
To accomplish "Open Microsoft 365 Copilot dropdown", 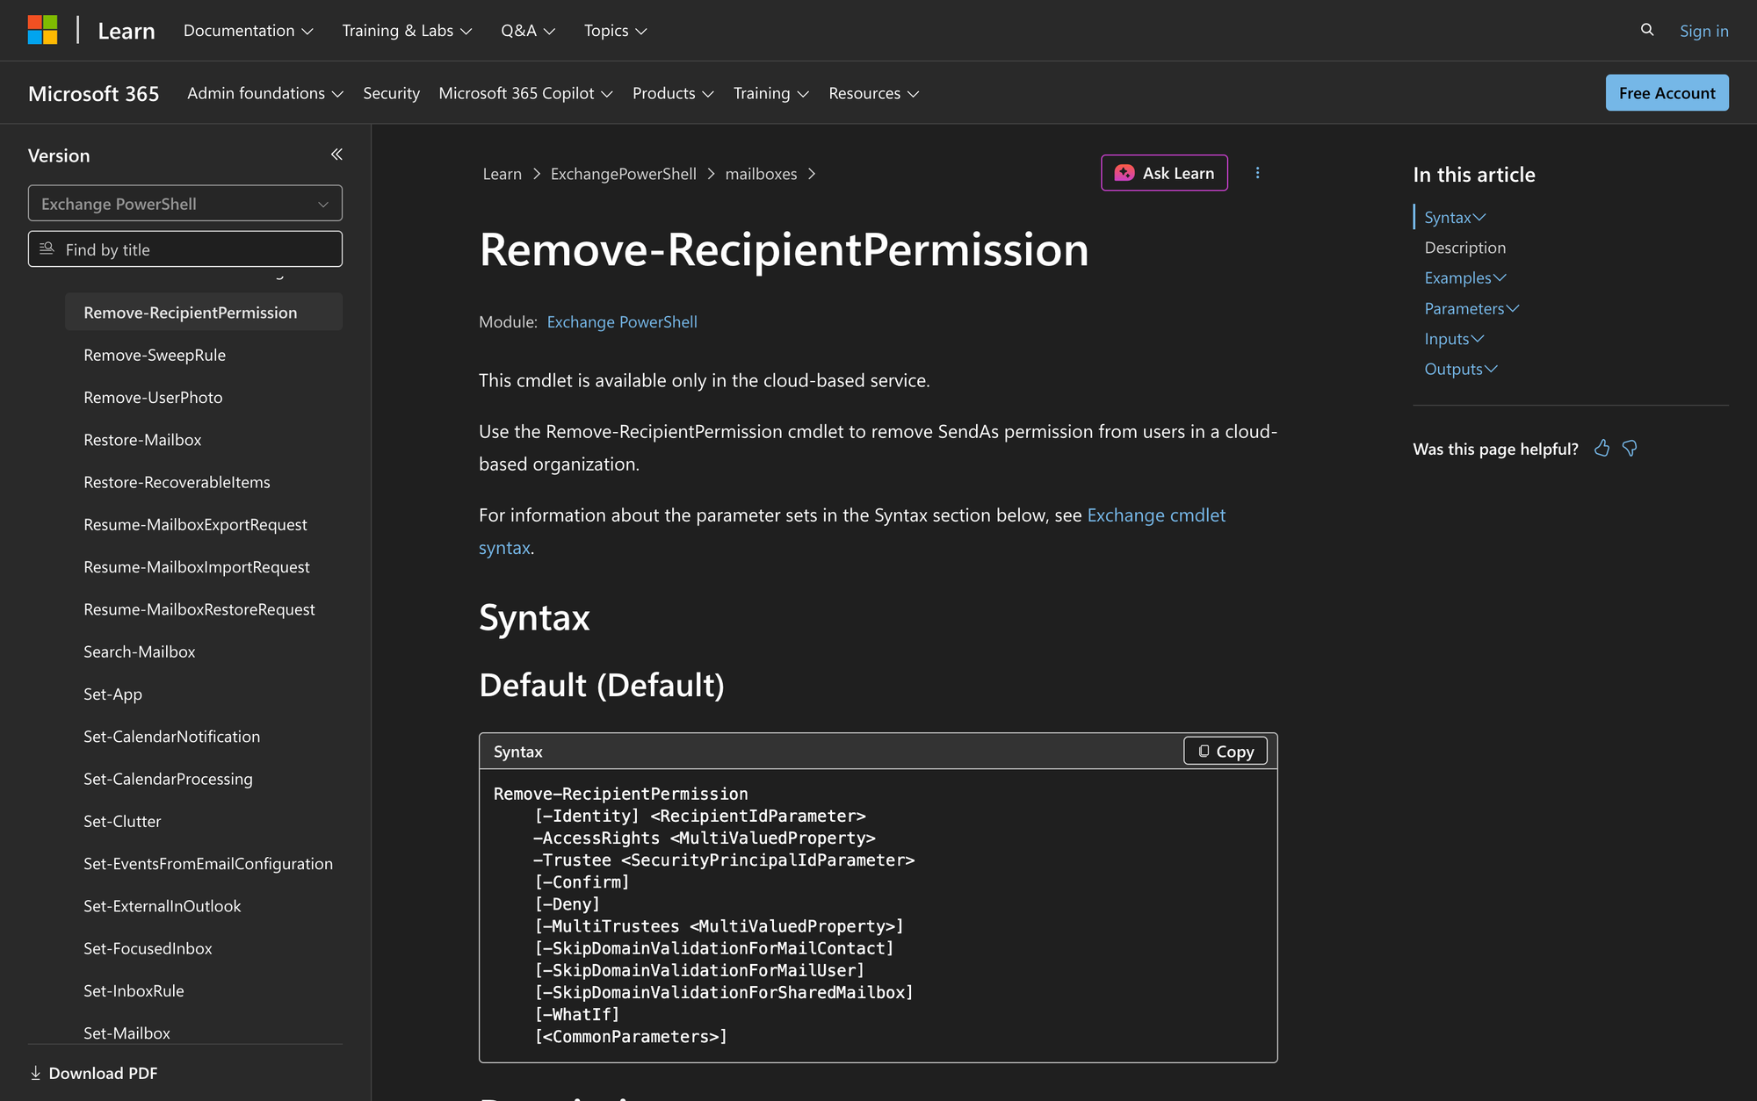I will click(525, 93).
